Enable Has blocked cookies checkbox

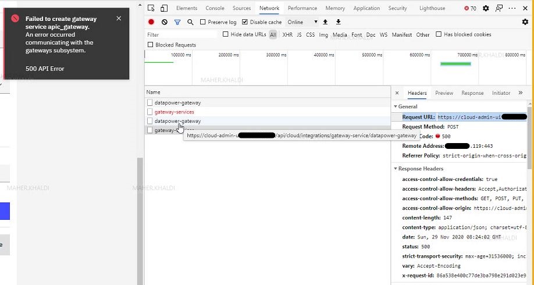coord(439,34)
